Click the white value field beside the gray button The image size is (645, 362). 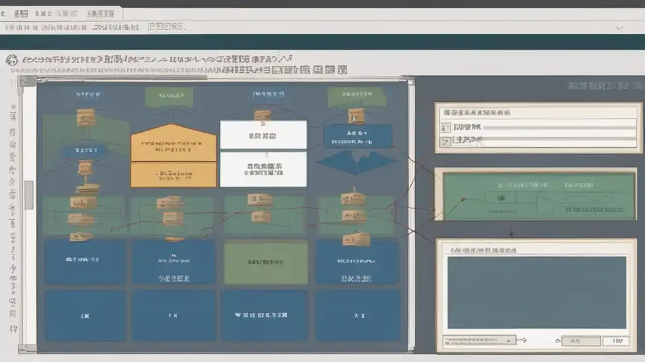pos(616,341)
